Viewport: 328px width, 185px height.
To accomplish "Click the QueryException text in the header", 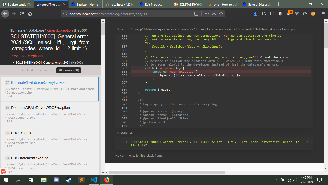I will 60,30.
